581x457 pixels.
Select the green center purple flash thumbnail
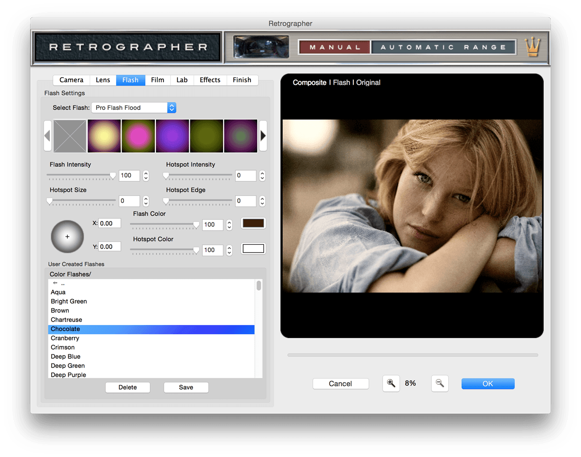(241, 136)
